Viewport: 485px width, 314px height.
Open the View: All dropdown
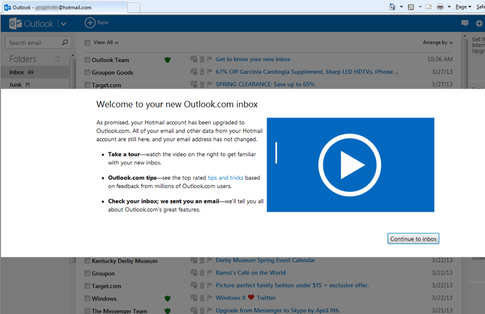click(x=106, y=42)
